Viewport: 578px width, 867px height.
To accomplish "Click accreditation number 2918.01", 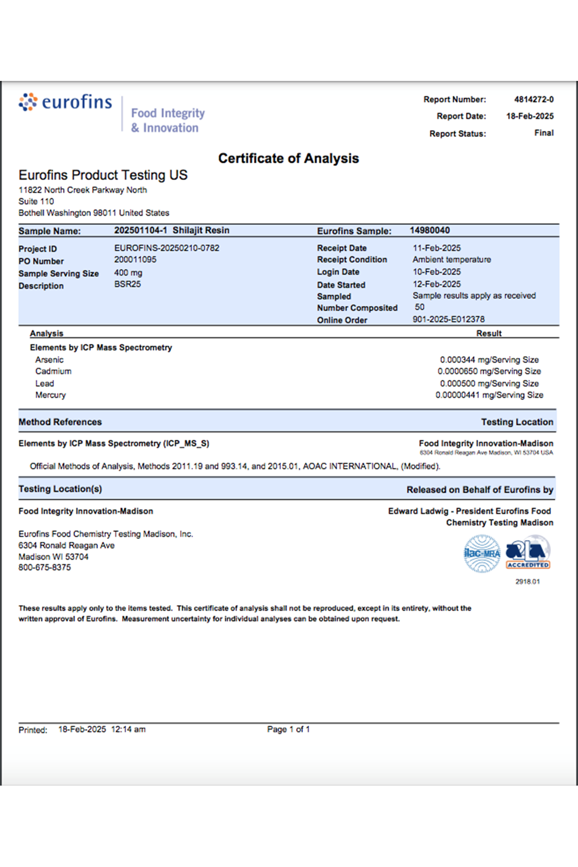I will tap(528, 582).
